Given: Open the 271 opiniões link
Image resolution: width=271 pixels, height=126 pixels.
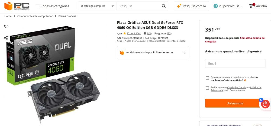Looking at the screenshot, I should (x=134, y=33).
